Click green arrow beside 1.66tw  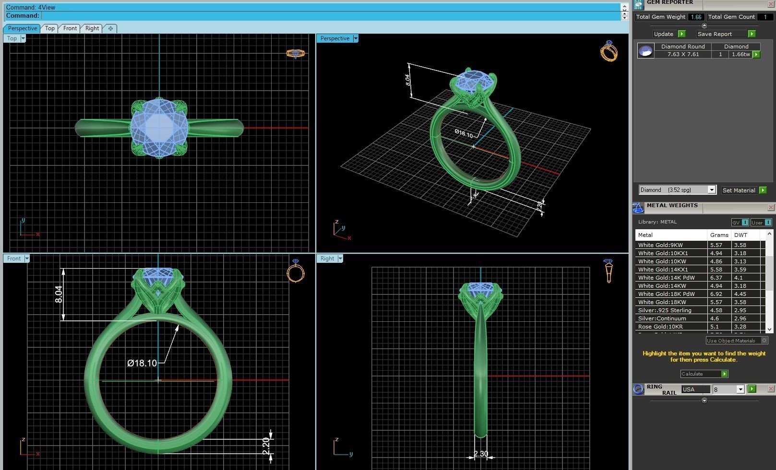[756, 55]
